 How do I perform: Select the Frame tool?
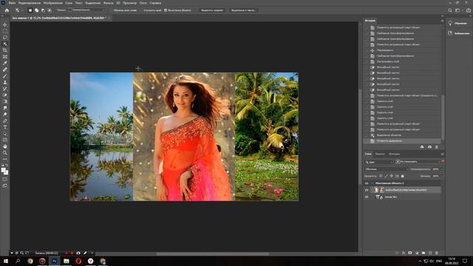5,57
